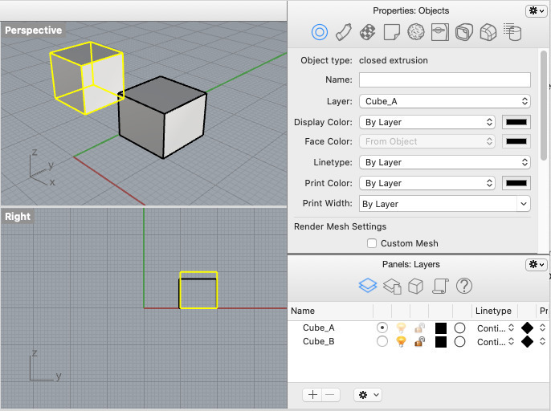
Task: Click the Right viewport title label
Action: (18, 217)
